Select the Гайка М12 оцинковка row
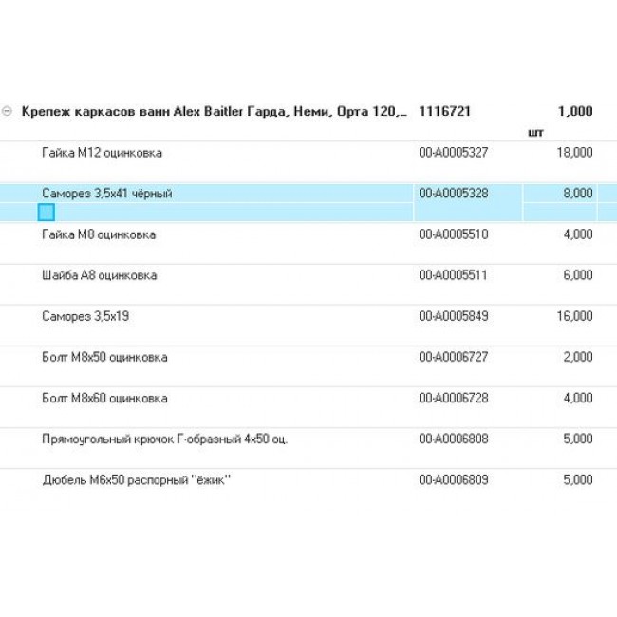The height and width of the screenshot is (617, 617). [102, 153]
